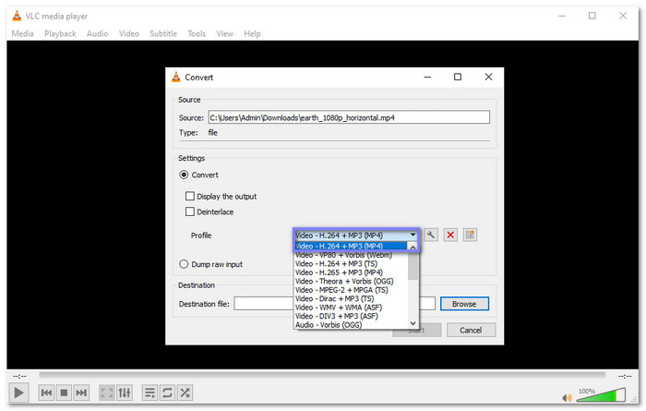
Task: Click elapsed time label on left of seek bar
Action: click(x=19, y=376)
